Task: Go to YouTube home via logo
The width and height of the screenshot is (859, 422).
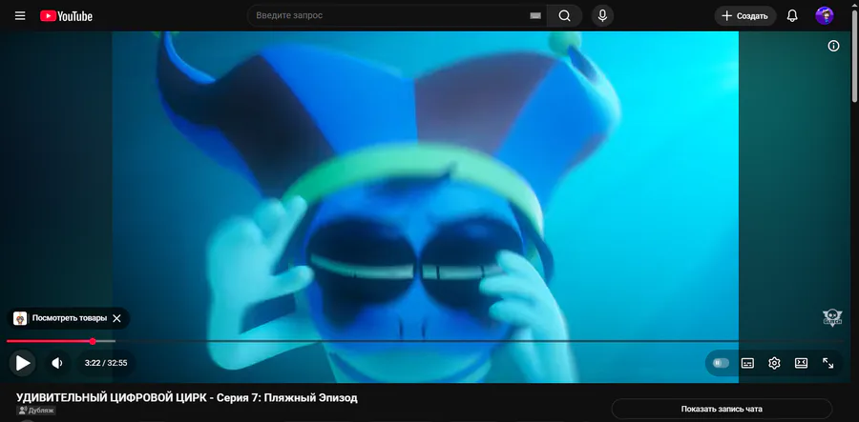Action: pos(66,16)
